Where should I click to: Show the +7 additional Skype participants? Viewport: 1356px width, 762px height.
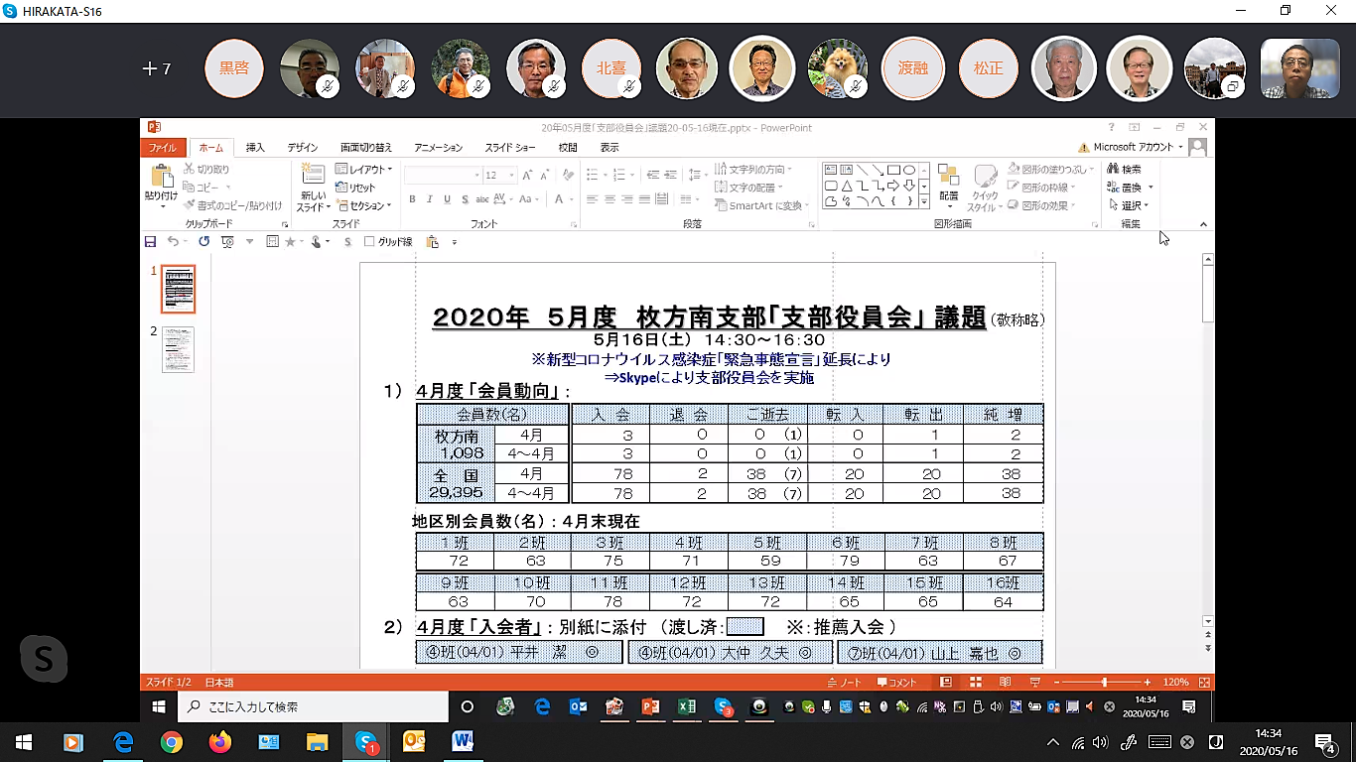pos(157,68)
